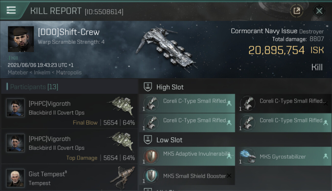Click the MK5 Gyrostabilizer module icon
This screenshot has height=191, width=332.
point(248,156)
